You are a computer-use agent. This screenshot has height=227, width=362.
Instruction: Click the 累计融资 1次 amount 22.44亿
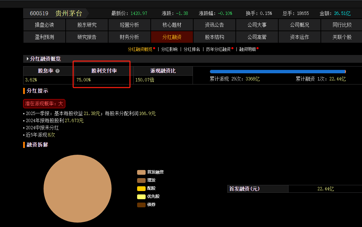click(338, 79)
